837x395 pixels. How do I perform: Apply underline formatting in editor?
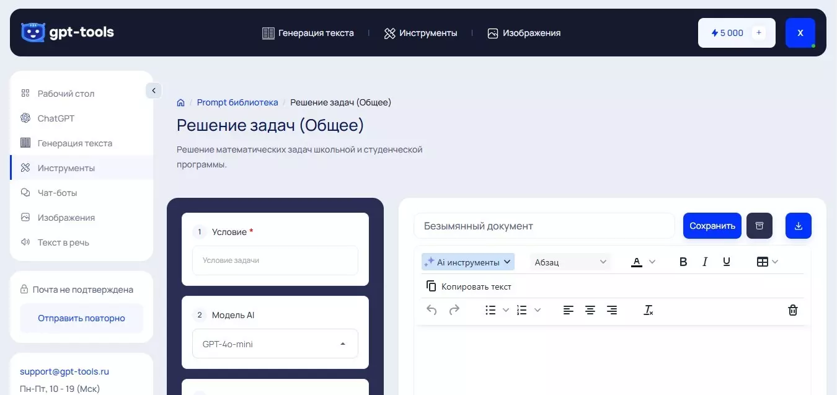coord(727,262)
